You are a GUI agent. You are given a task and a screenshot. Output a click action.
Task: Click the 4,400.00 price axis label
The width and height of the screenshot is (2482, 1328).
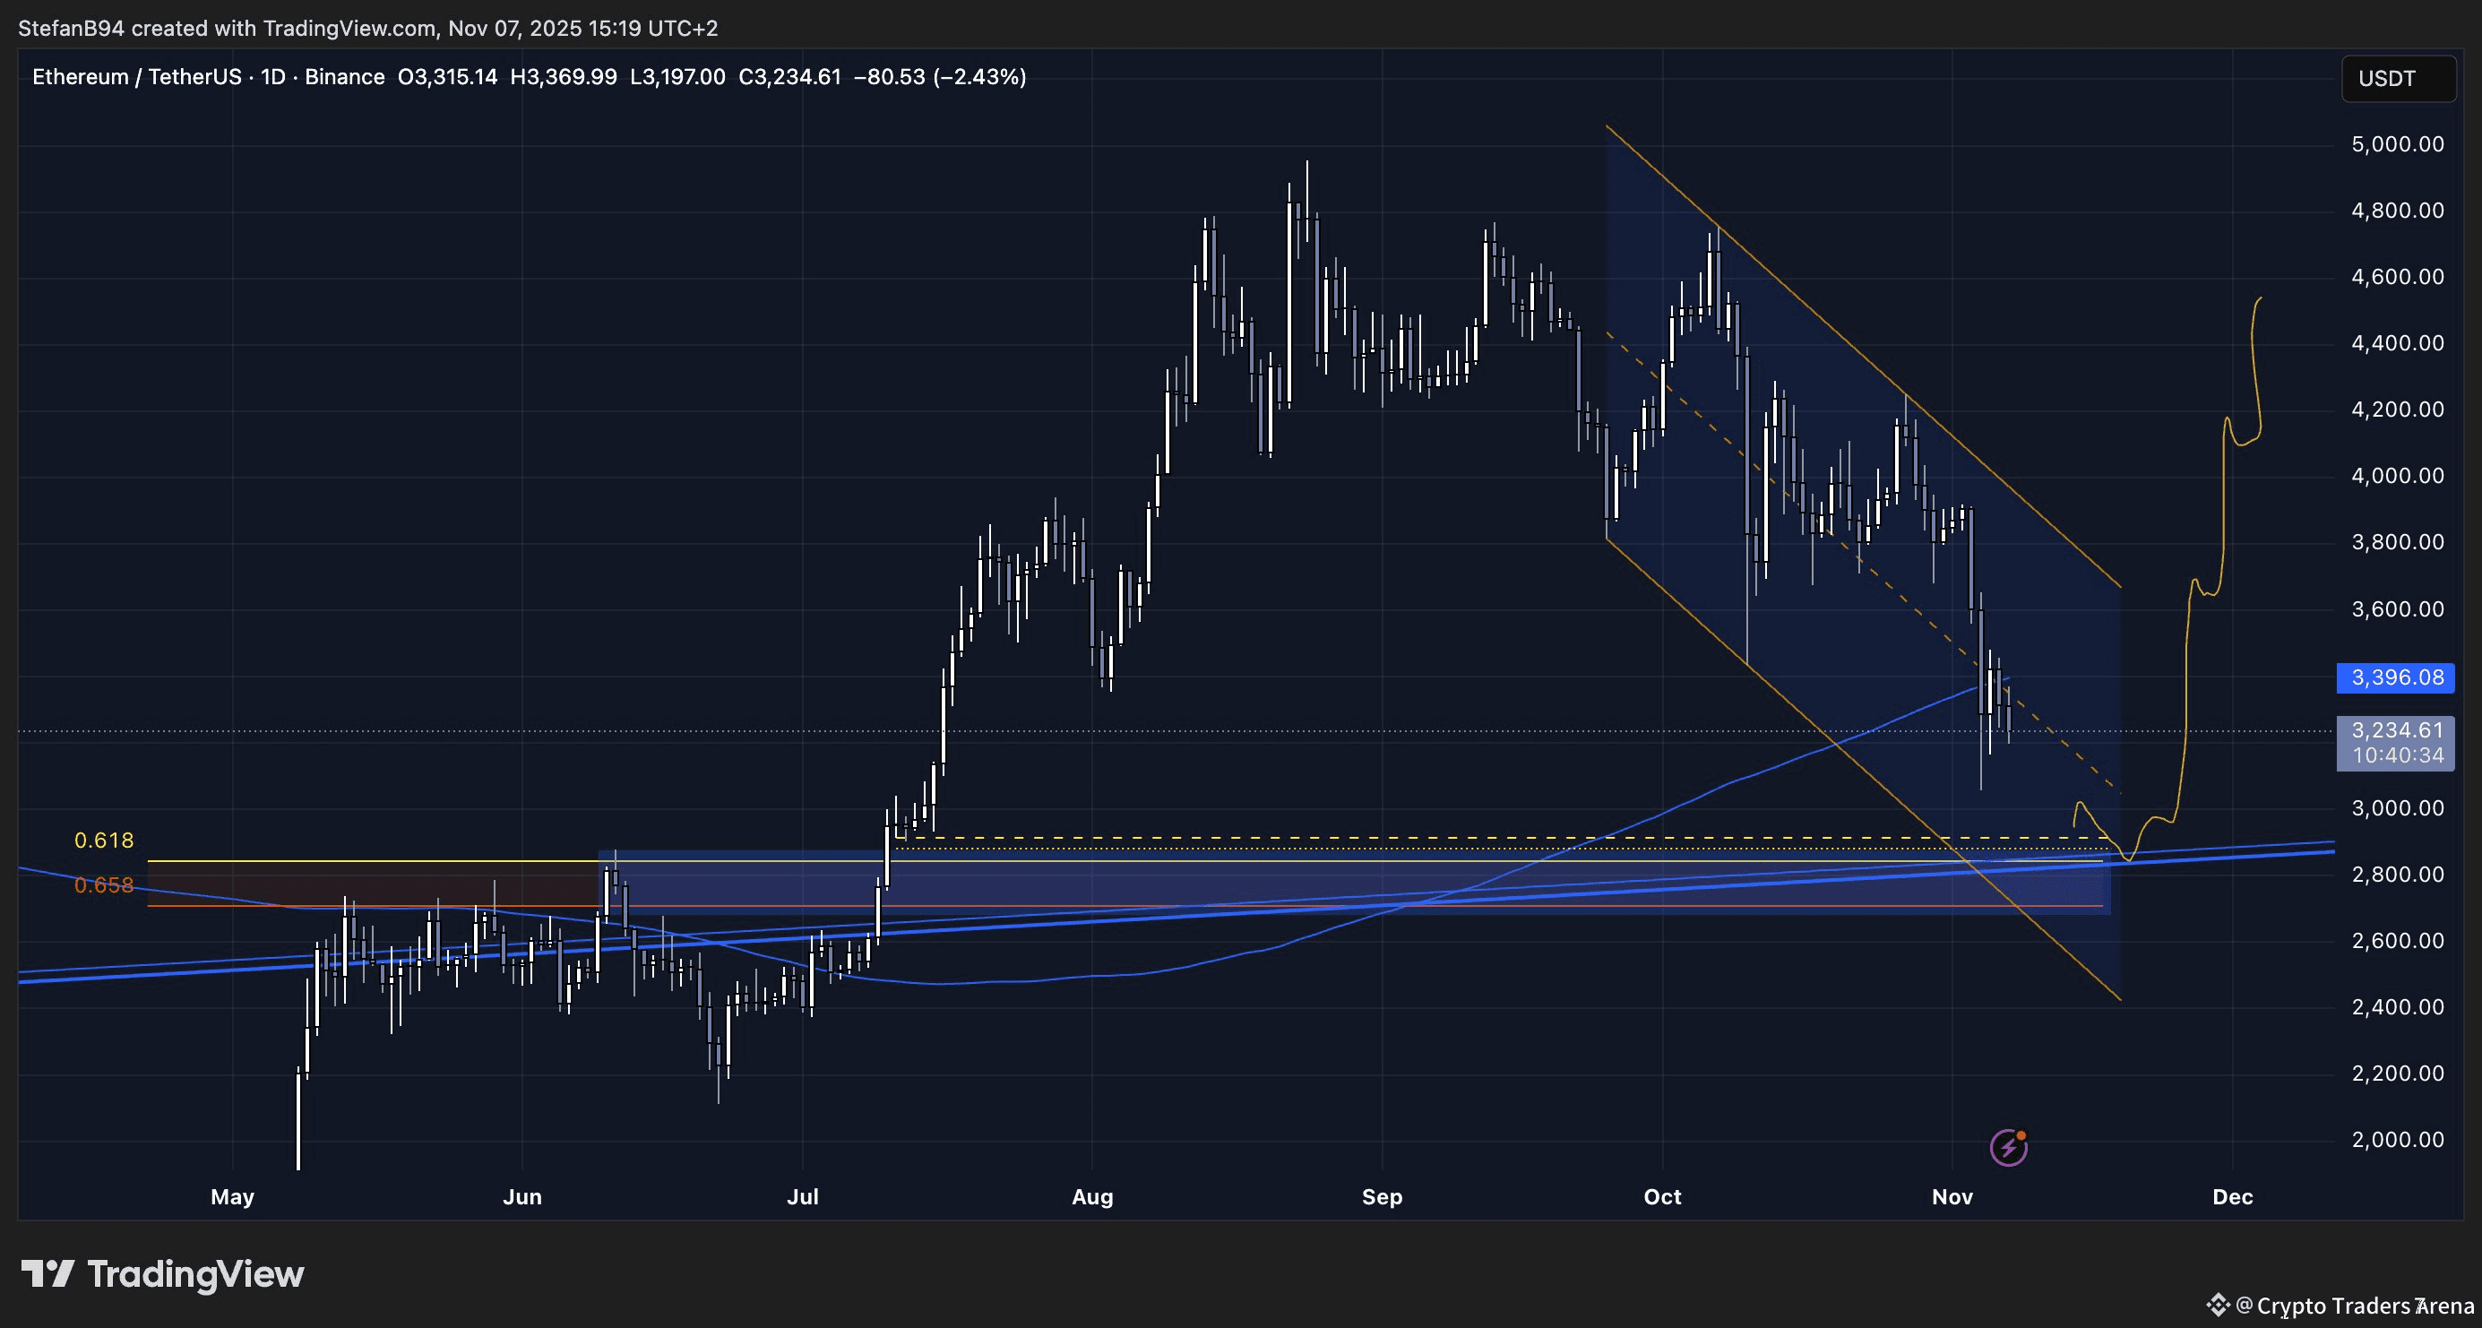click(2398, 343)
